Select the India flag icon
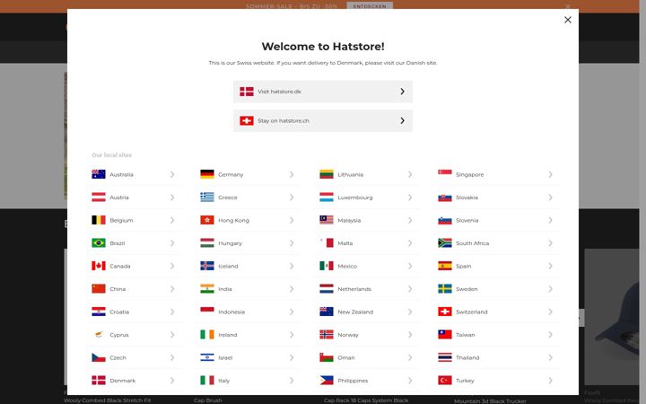The image size is (646, 404). (x=207, y=289)
